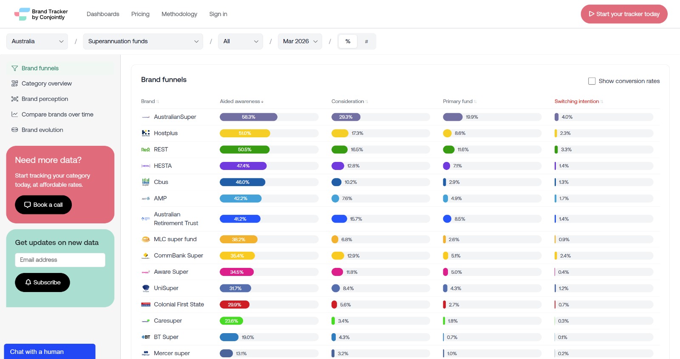Click the Australian Retirement Trust logo
The width and height of the screenshot is (680, 359).
[146, 219]
